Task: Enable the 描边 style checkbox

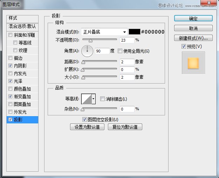Action: pos(10,58)
